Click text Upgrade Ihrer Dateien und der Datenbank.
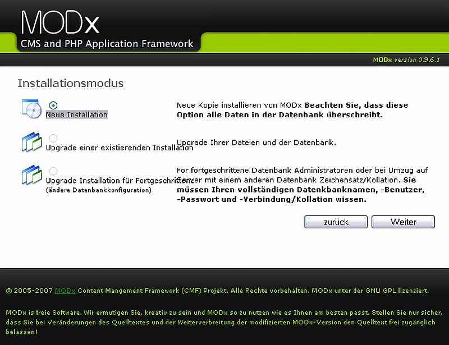This screenshot has height=345, width=449. point(256,142)
